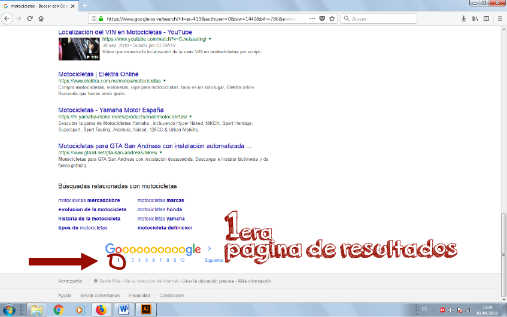Open the Firefox hamburger menu
The width and height of the screenshot is (507, 317).
500,19
